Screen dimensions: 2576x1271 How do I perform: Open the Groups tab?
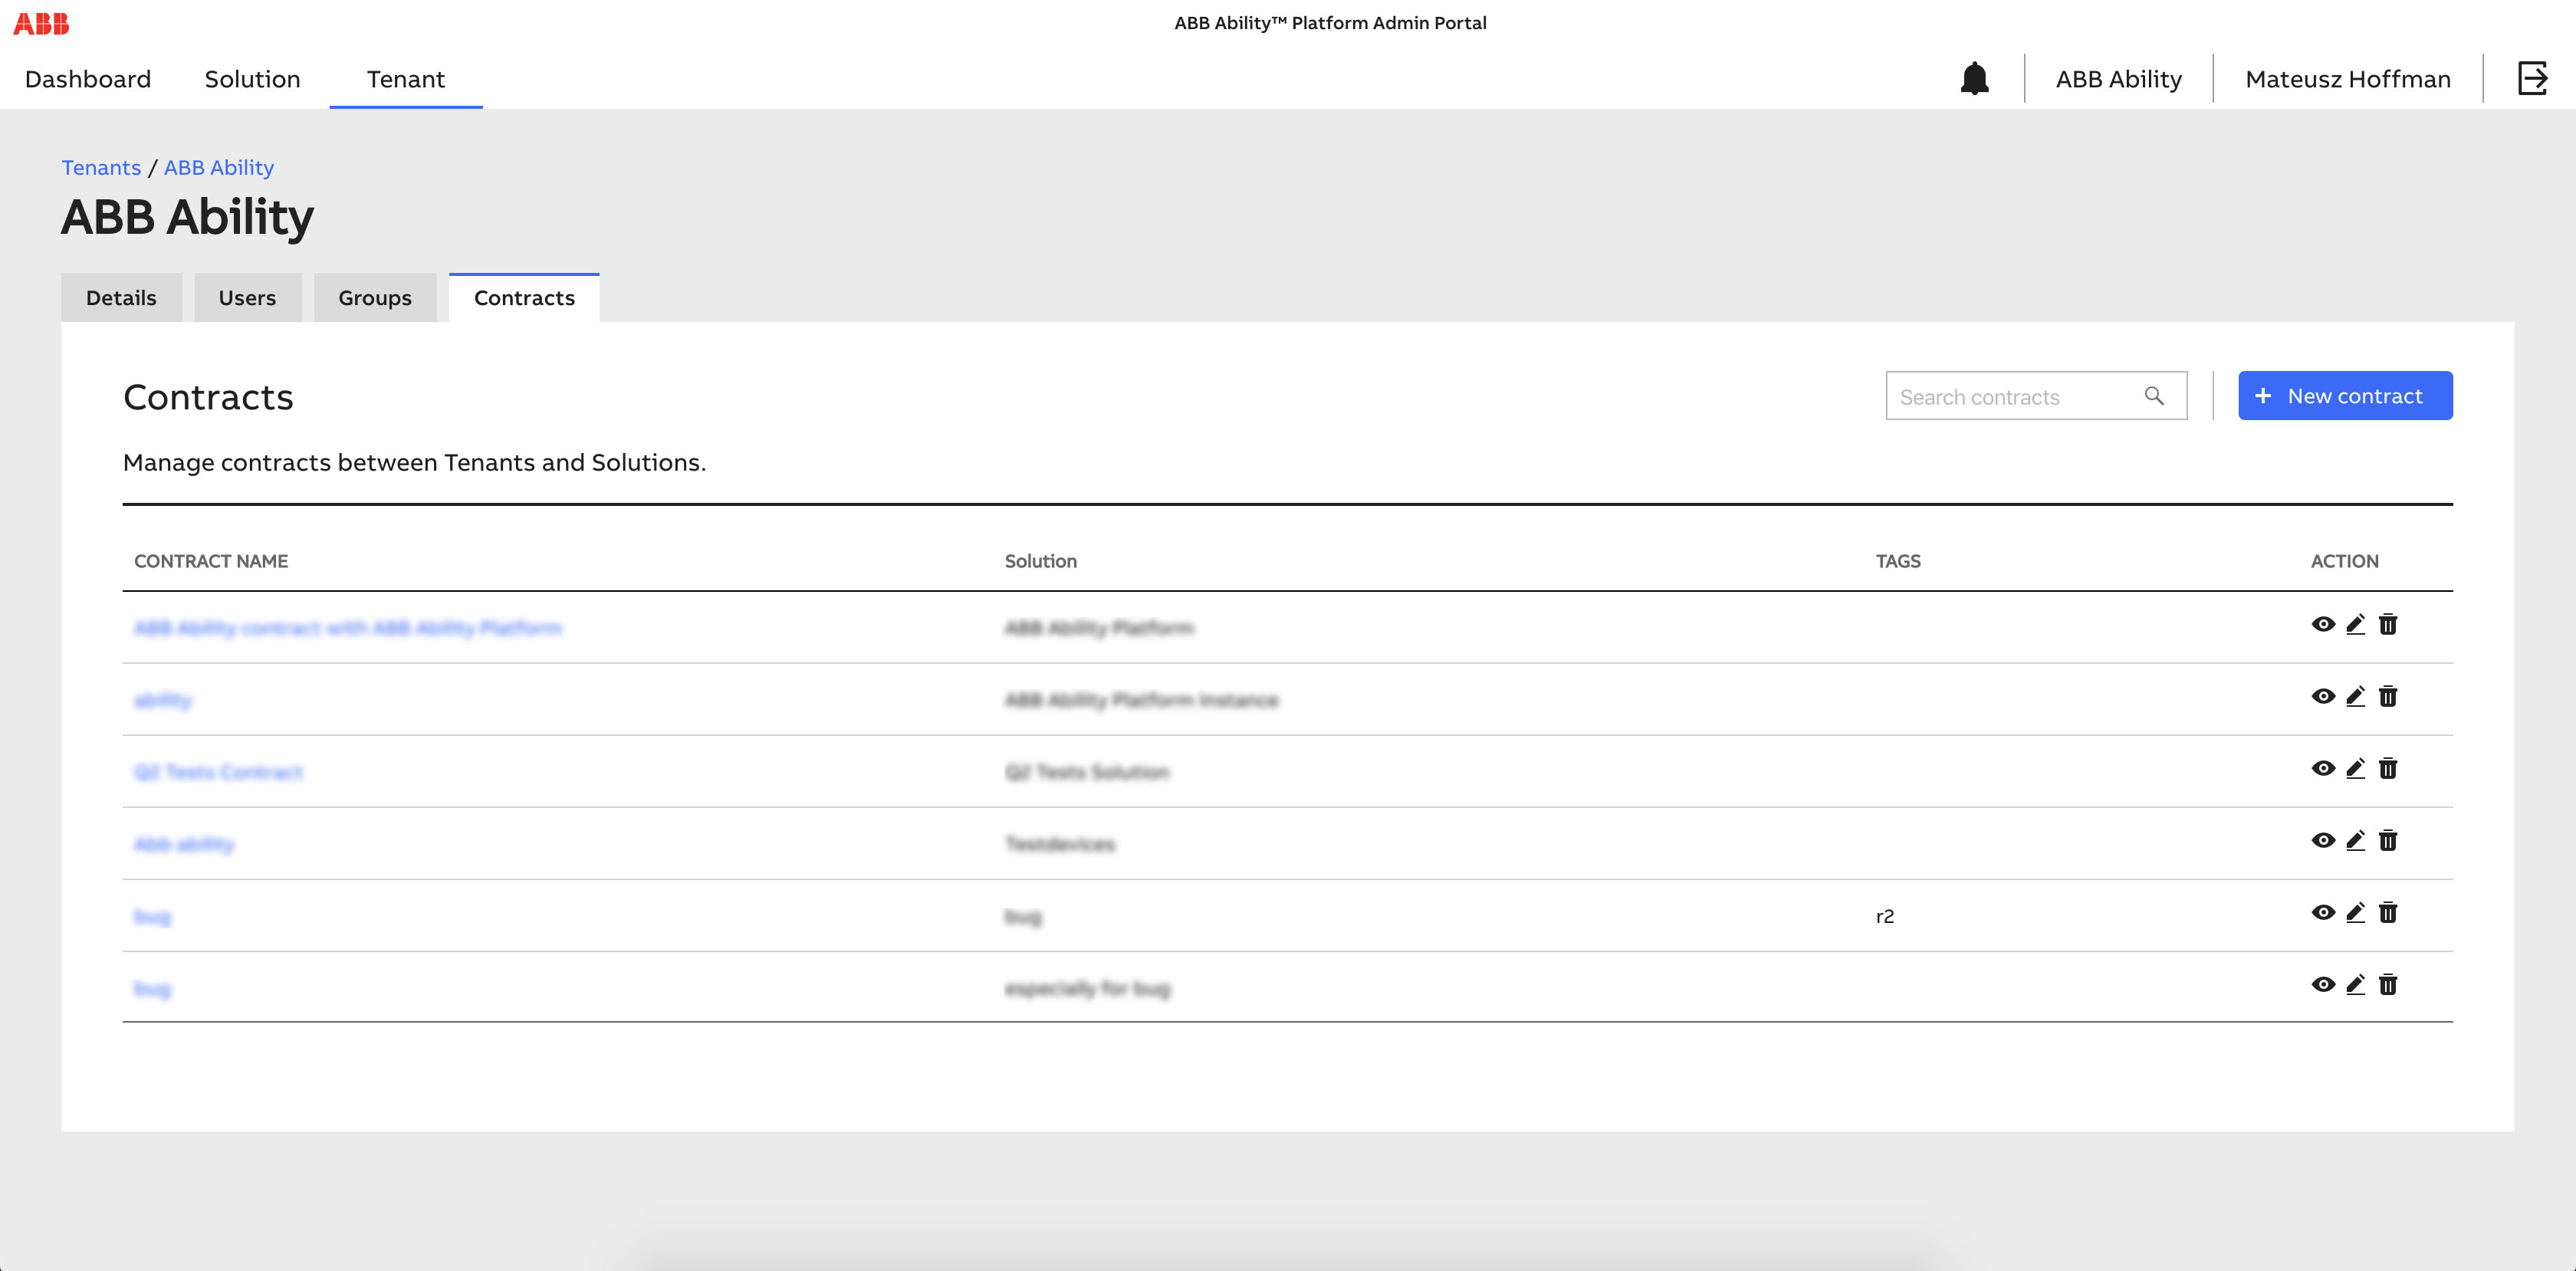[375, 298]
